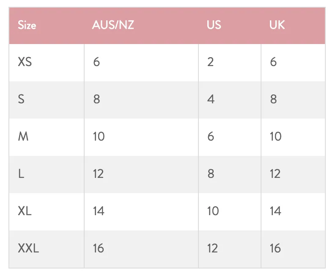Click US value 2 in XS row
This screenshot has width=330, height=277.
210,62
